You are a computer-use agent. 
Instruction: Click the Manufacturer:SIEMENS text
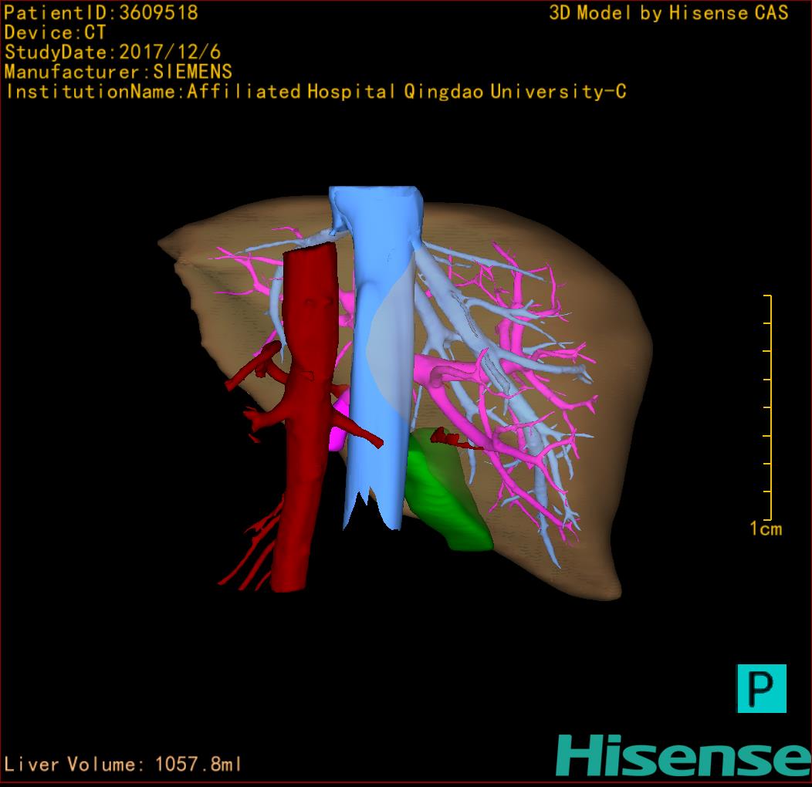tap(118, 72)
